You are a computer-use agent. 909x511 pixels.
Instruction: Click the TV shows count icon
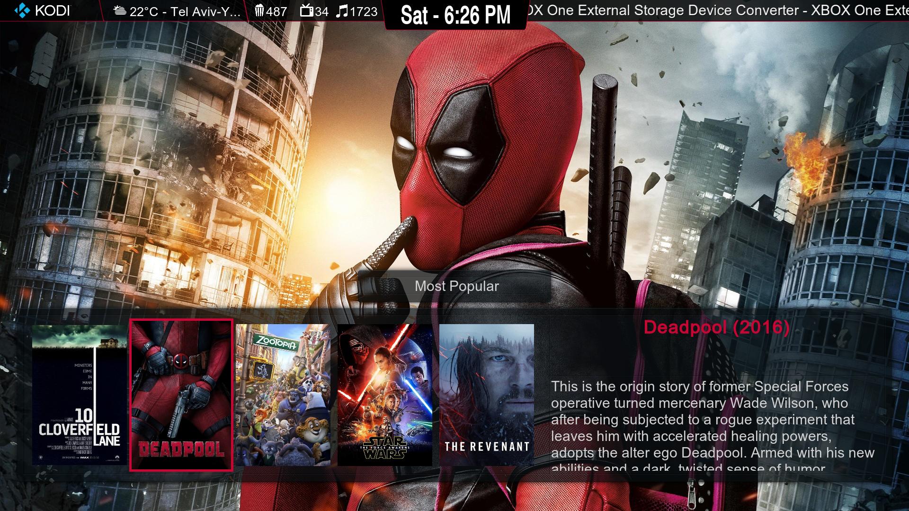coord(307,11)
